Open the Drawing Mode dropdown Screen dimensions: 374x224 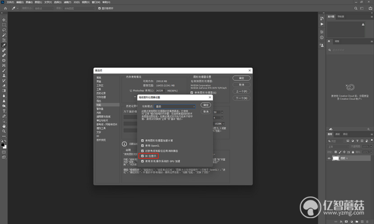(175, 106)
